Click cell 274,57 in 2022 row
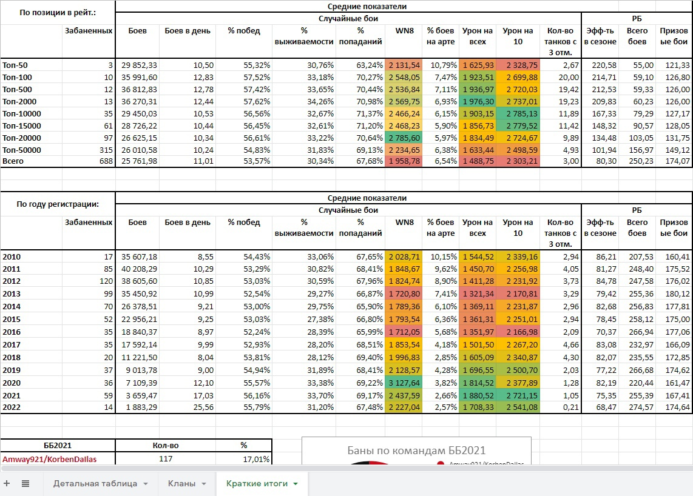The width and height of the screenshot is (693, 496). point(637,407)
